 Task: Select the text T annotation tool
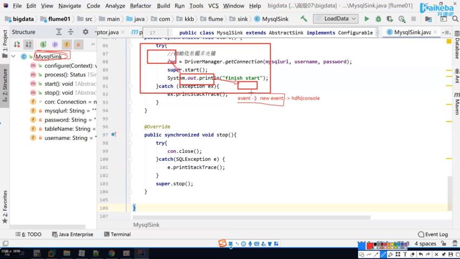405,254
